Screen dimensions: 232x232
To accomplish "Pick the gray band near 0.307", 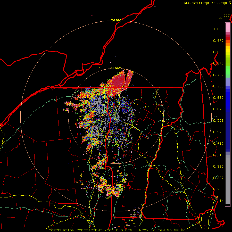I will (x=228, y=180).
